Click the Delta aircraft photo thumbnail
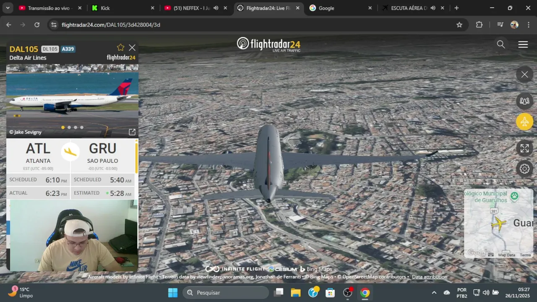537x302 pixels. [x=72, y=101]
